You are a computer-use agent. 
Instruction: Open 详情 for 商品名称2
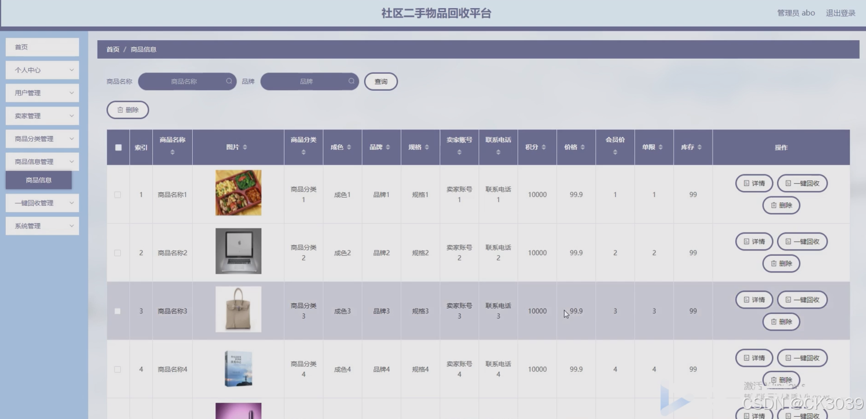[754, 241]
